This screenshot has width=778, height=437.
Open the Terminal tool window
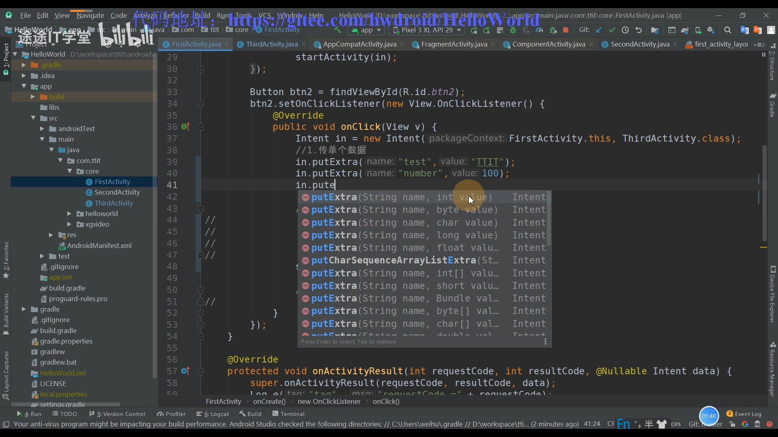click(x=289, y=414)
